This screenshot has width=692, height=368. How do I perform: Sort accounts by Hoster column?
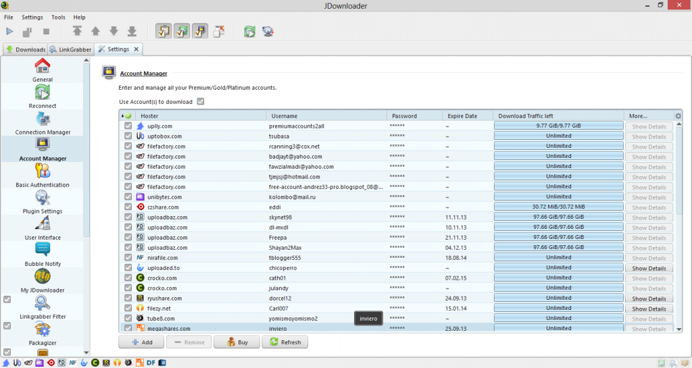click(x=201, y=116)
